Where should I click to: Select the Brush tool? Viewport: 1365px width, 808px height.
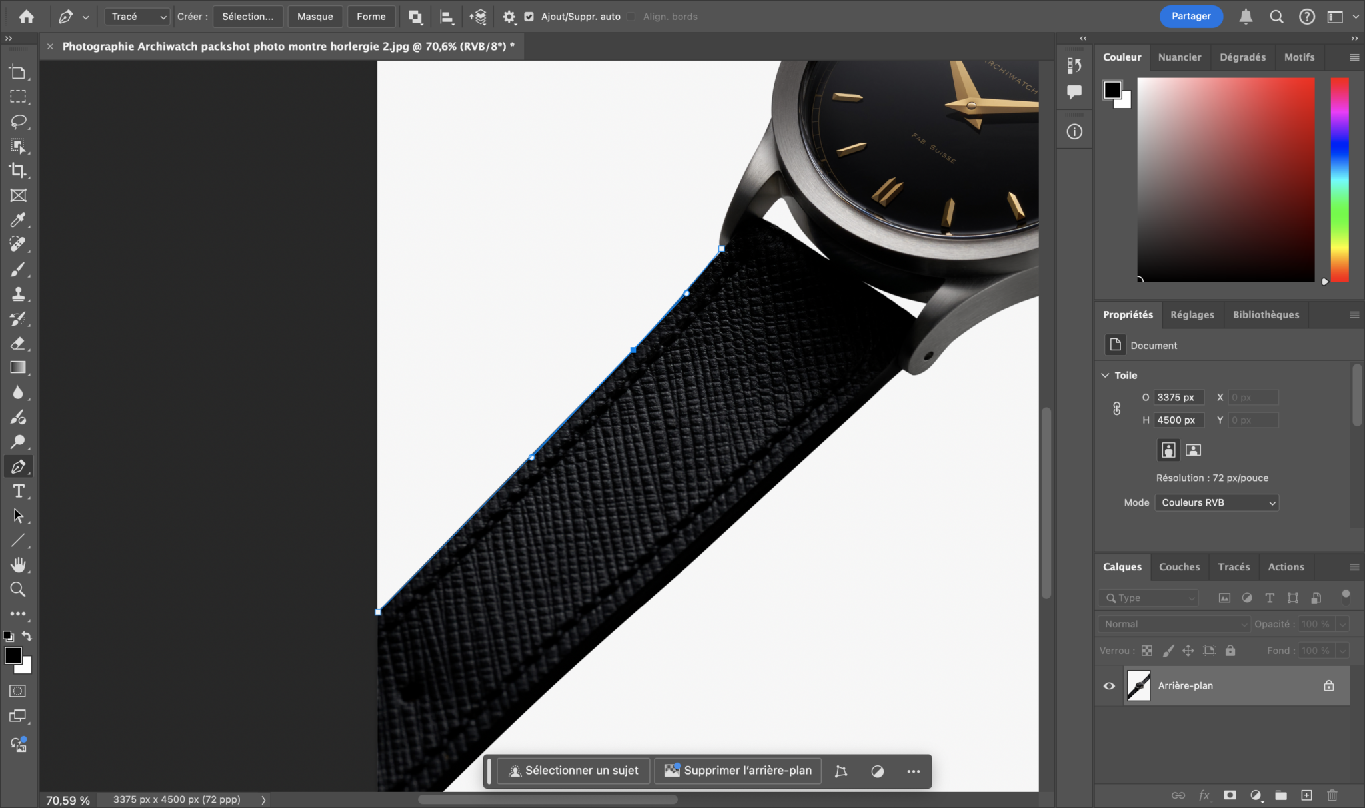click(18, 269)
